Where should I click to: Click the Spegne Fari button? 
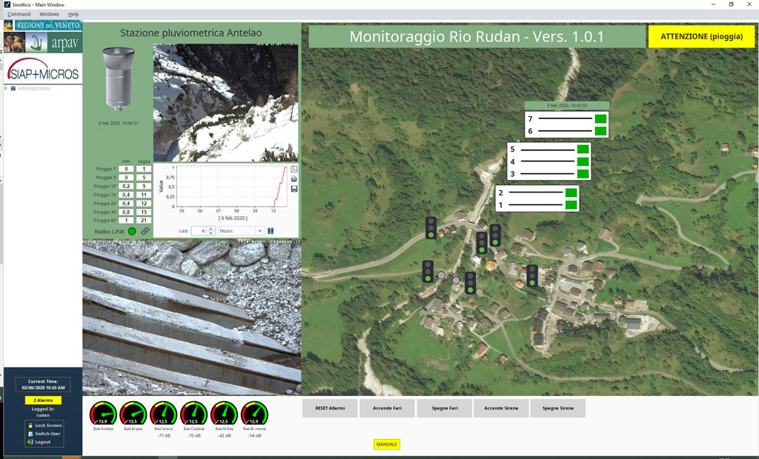[x=445, y=408]
